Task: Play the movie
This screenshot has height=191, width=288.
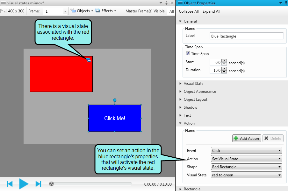Action: pos(24,184)
